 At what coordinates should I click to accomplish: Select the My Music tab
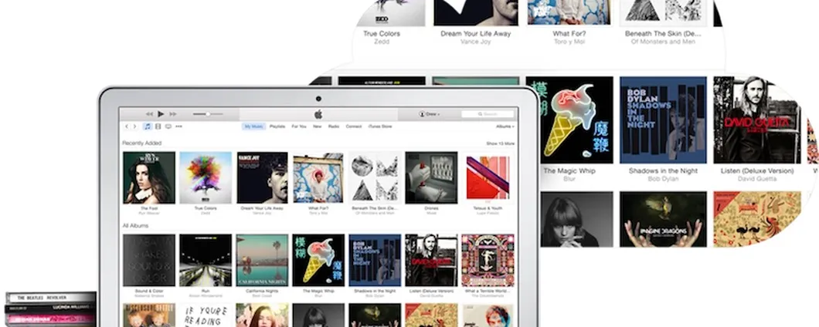click(x=254, y=126)
